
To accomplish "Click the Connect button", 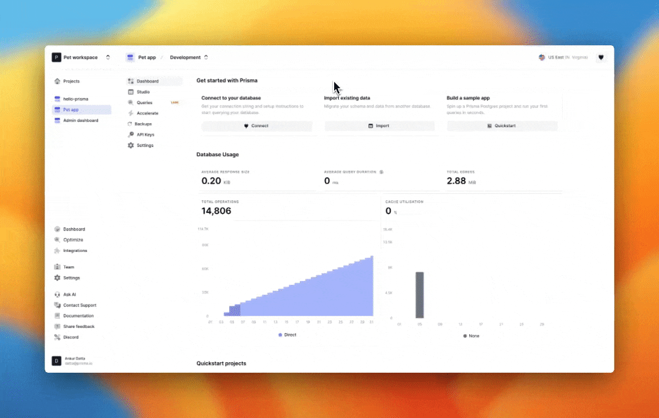I will pos(256,125).
